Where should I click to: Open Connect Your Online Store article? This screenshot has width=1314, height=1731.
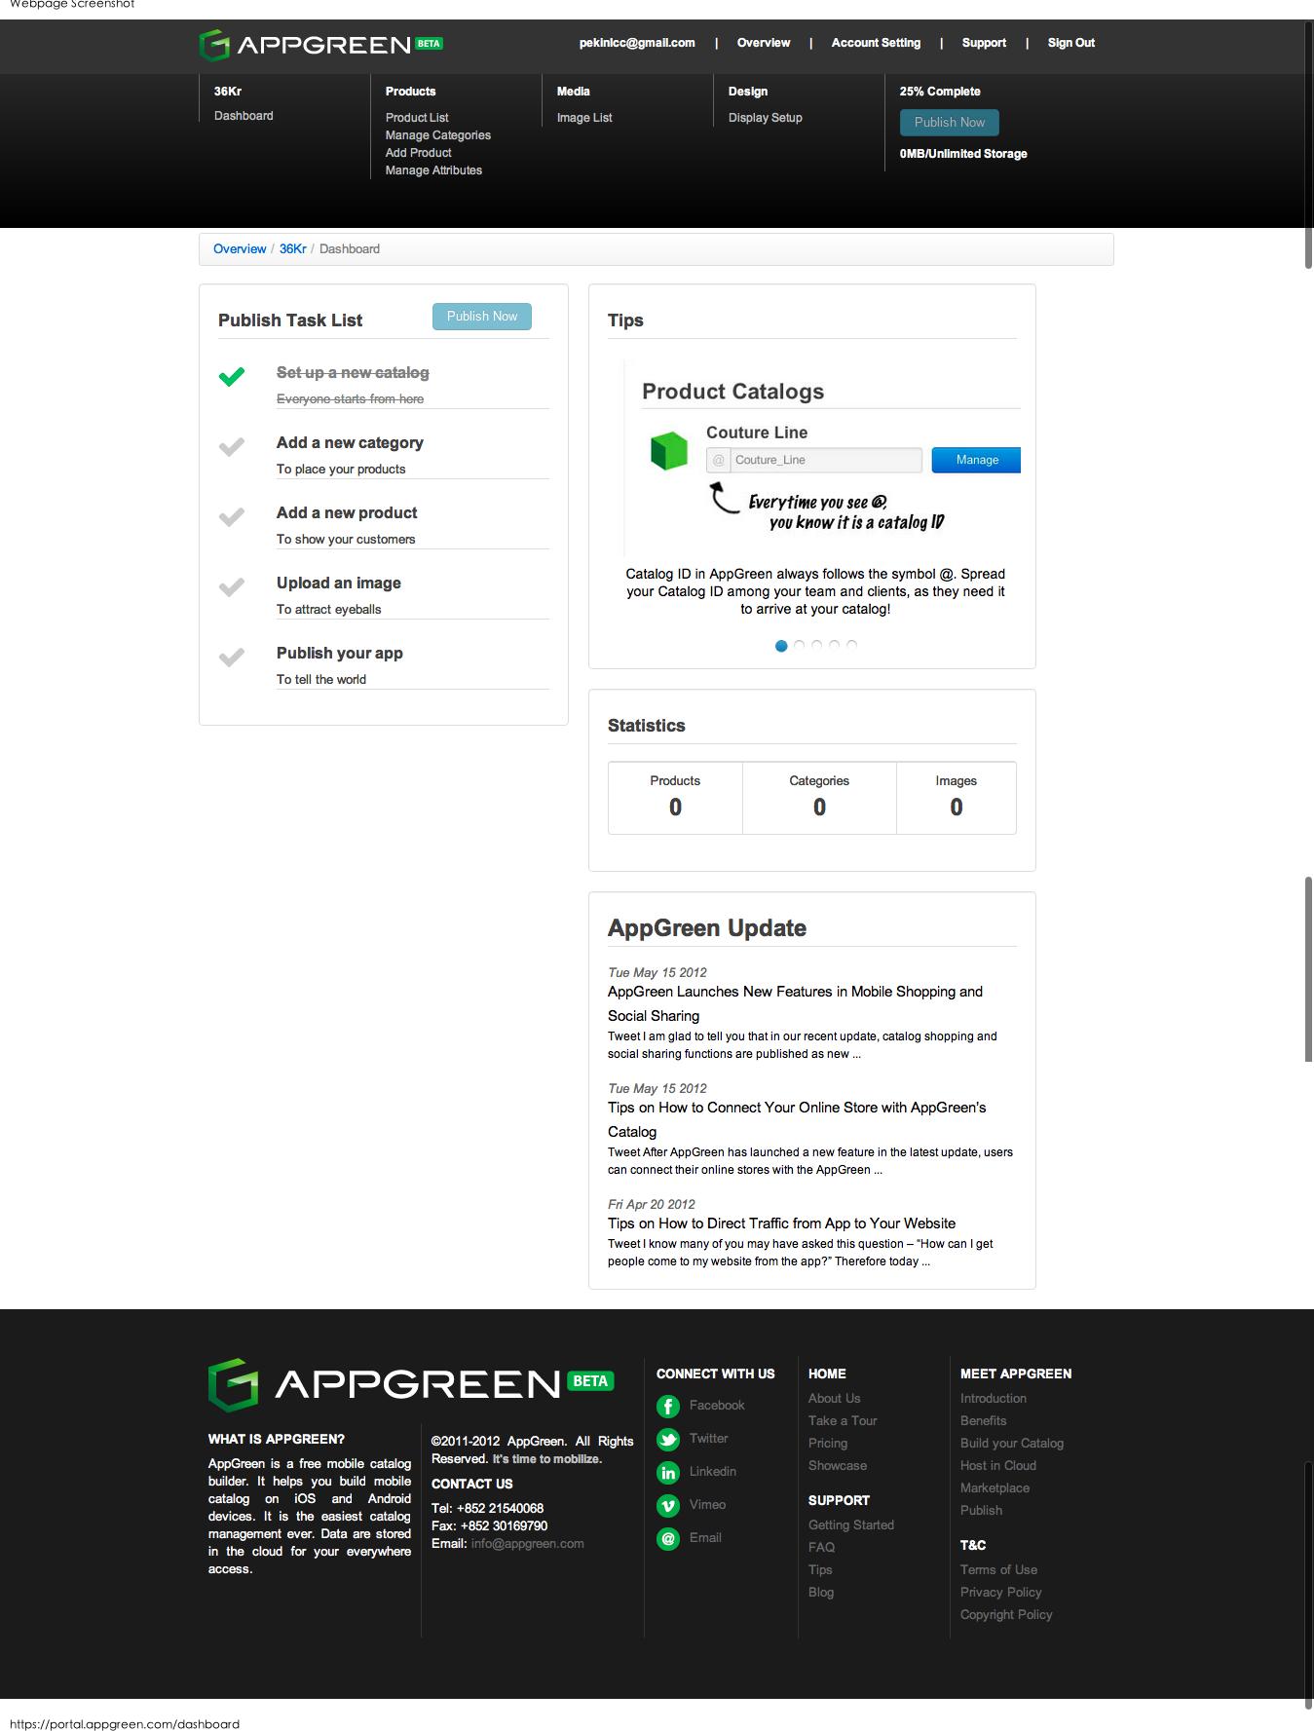click(797, 1119)
